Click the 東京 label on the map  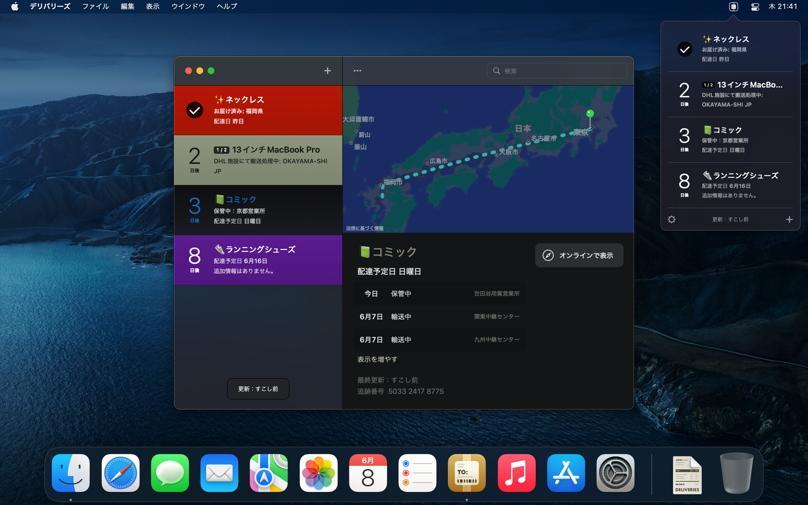pyautogui.click(x=581, y=132)
